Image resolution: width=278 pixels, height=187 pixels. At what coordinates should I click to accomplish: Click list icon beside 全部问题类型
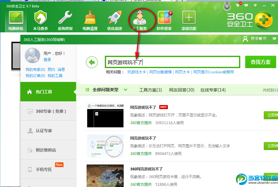click(x=87, y=90)
